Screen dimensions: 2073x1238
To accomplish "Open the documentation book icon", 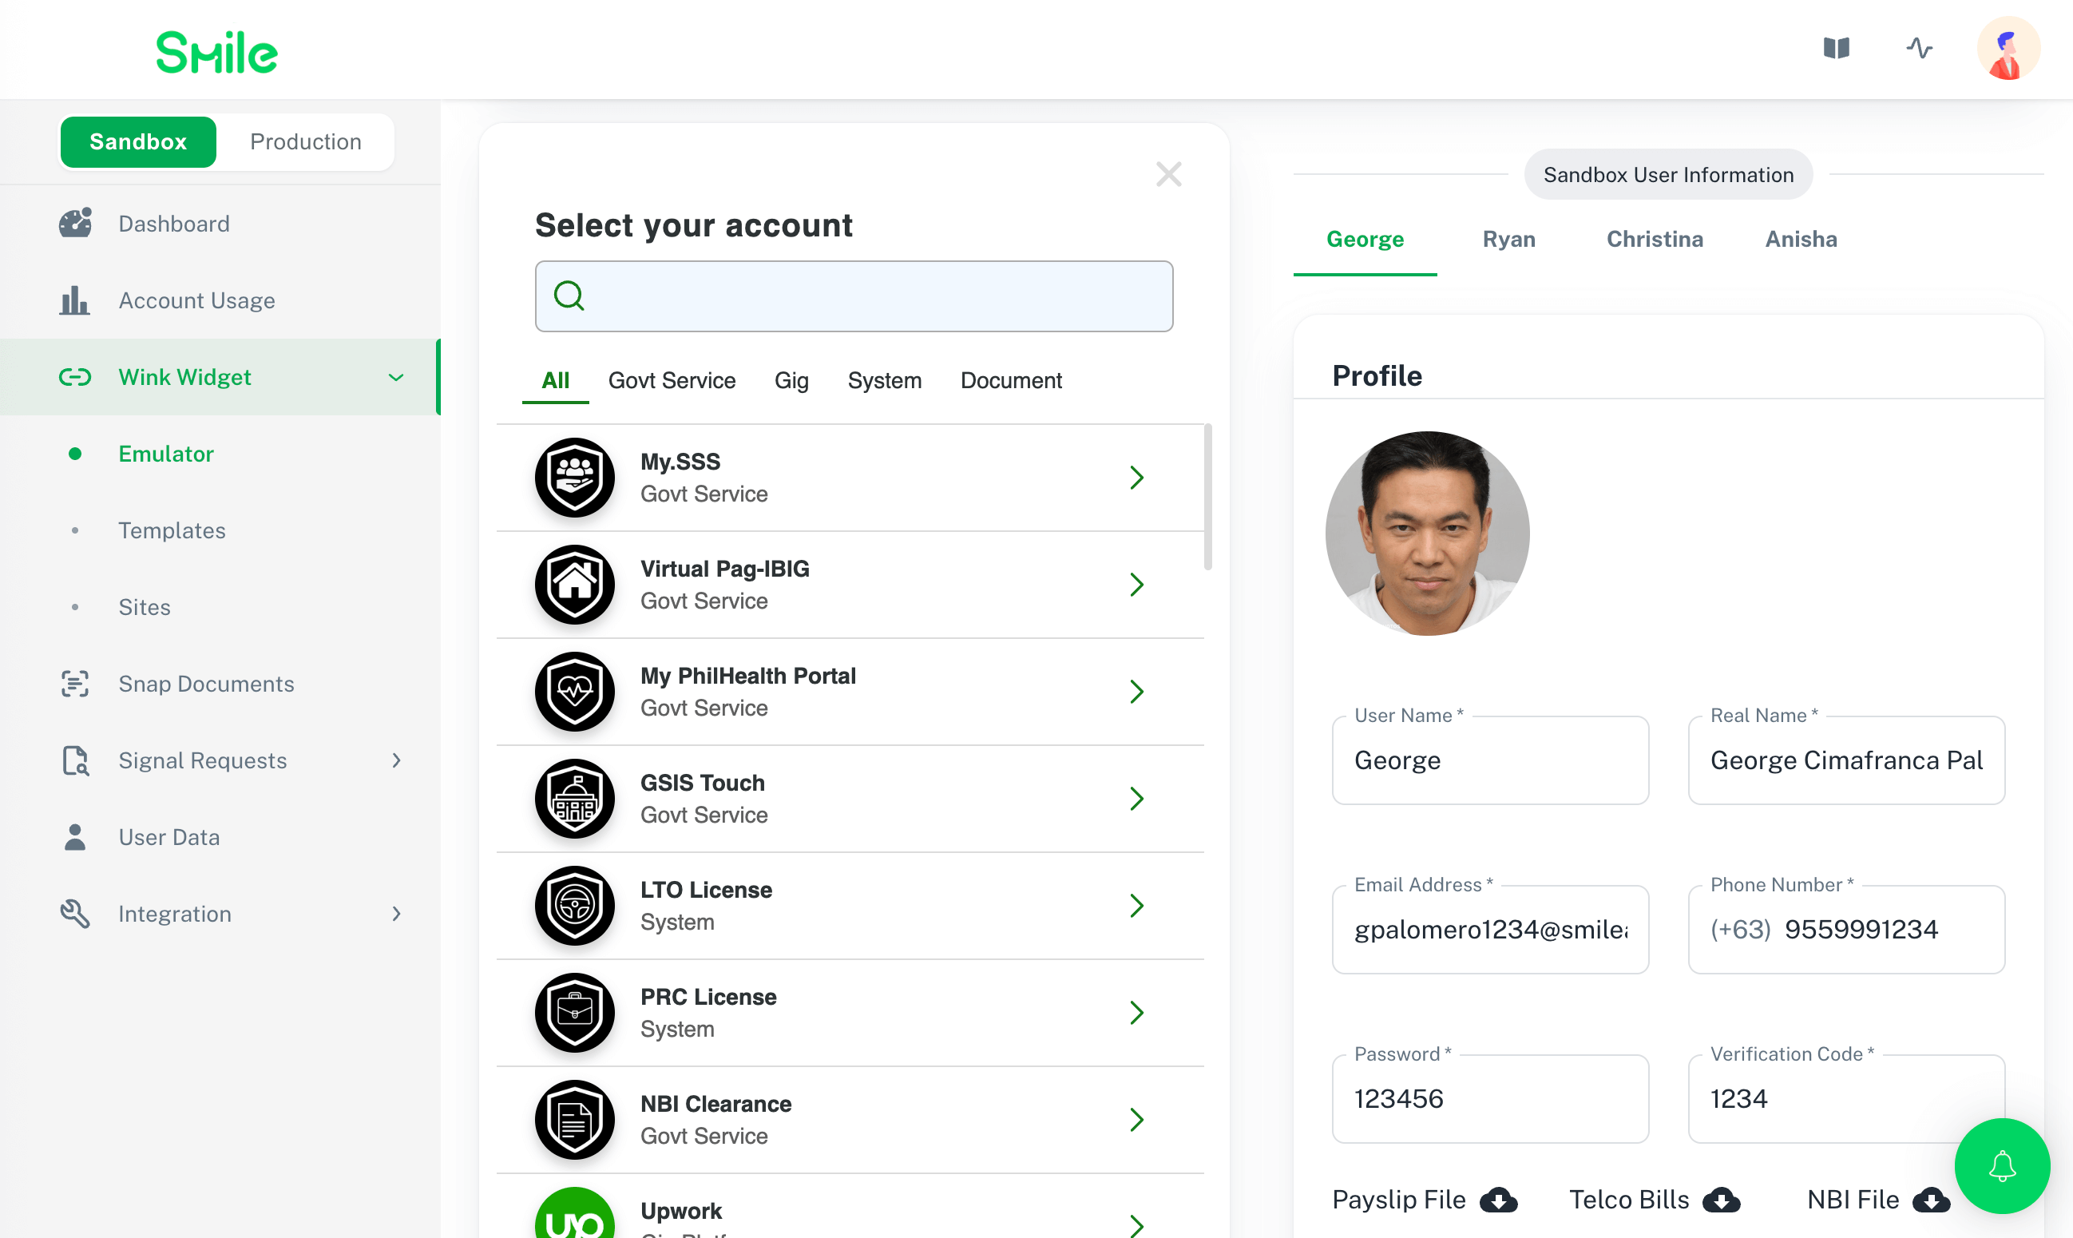I will point(1835,49).
